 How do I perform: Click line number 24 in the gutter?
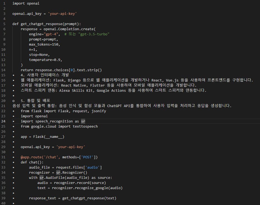tap(3, 121)
